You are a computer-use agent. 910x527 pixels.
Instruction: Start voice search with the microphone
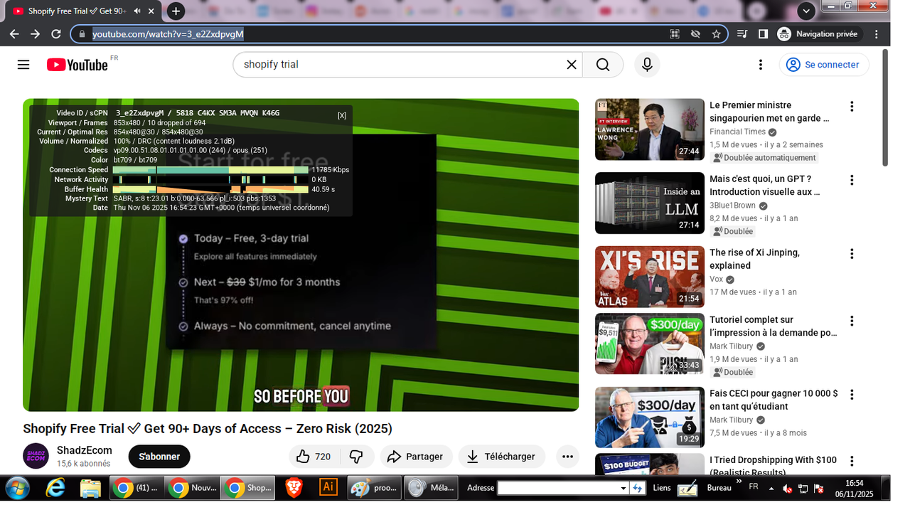point(647,65)
